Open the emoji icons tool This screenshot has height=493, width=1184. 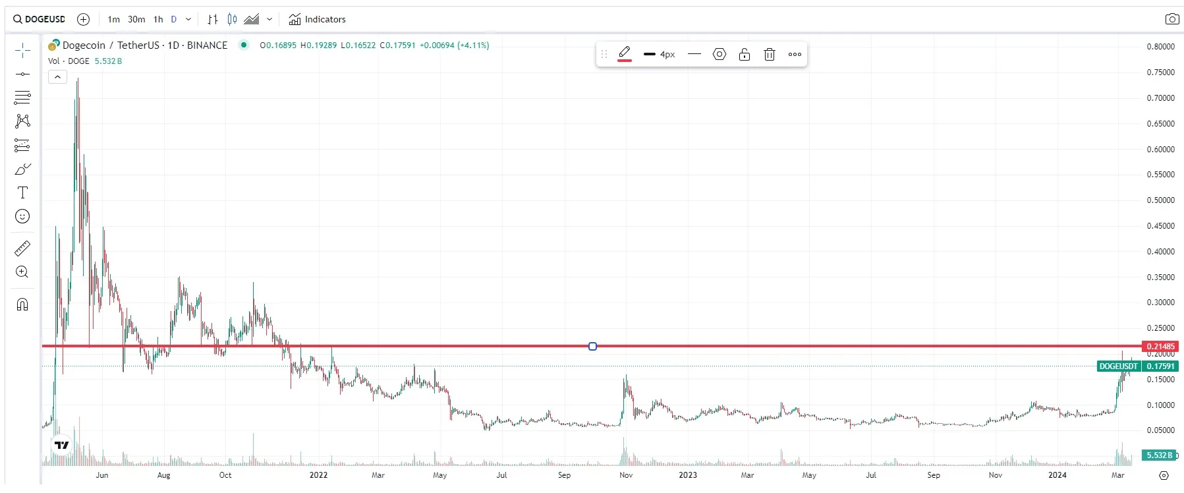tap(22, 216)
